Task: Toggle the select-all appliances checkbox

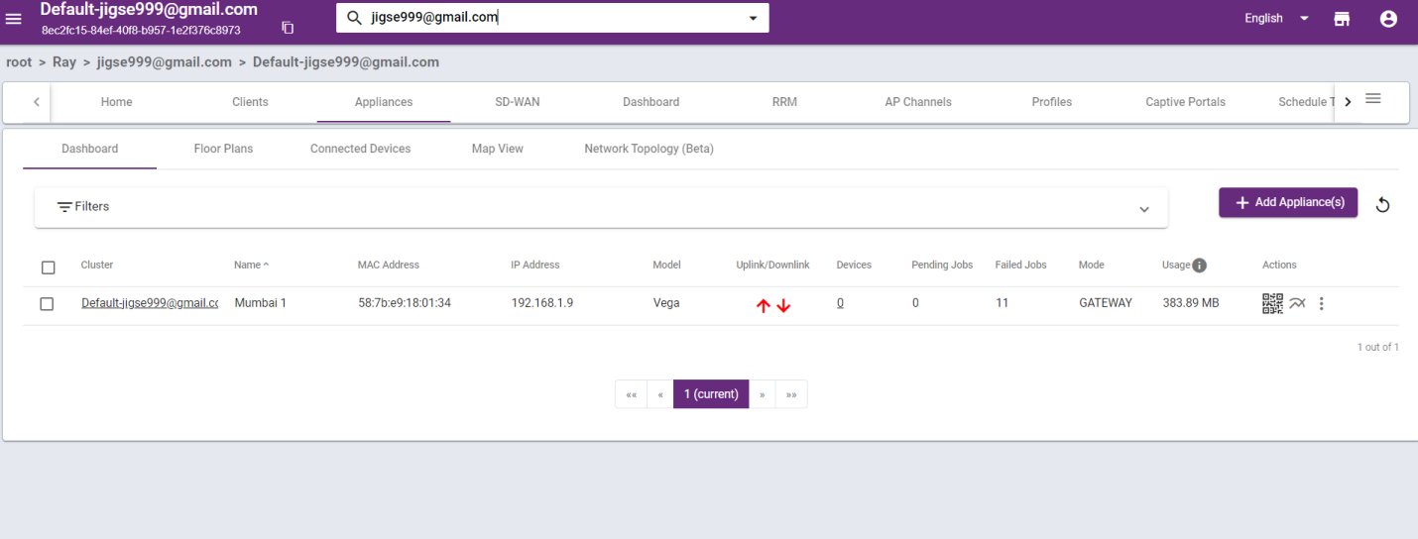Action: (48, 267)
